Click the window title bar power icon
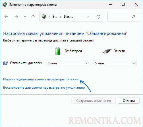Screen dimensions: 143x127 (x=5, y=4)
